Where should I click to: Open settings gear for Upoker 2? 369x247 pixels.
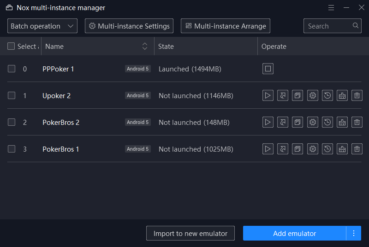point(313,96)
